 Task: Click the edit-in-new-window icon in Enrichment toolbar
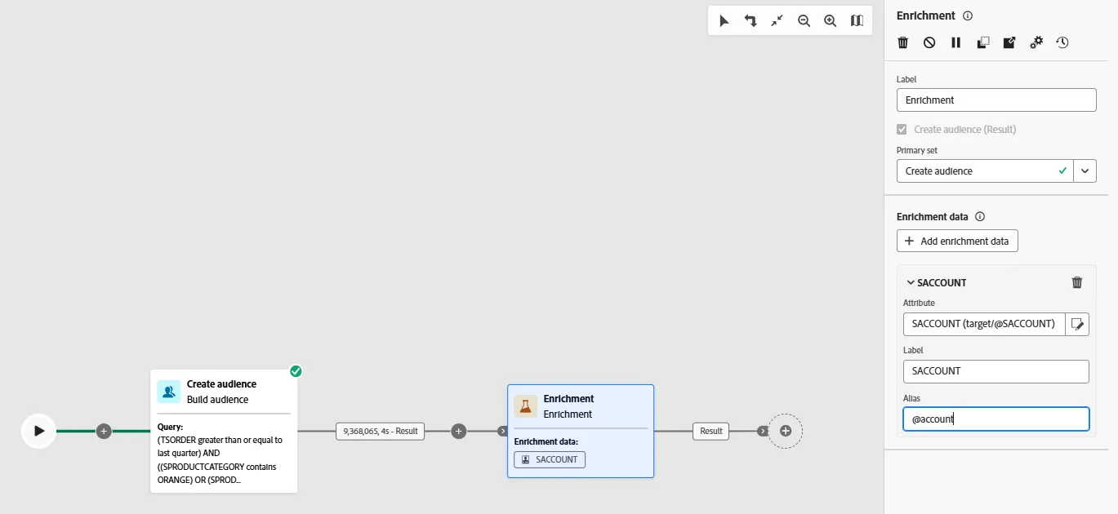click(x=1009, y=42)
